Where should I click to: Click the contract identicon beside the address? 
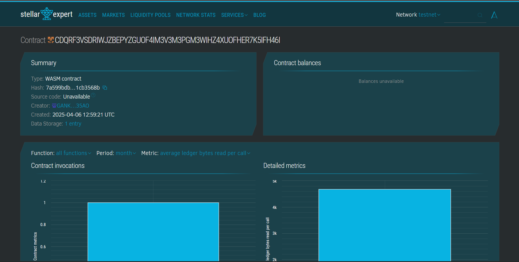51,40
